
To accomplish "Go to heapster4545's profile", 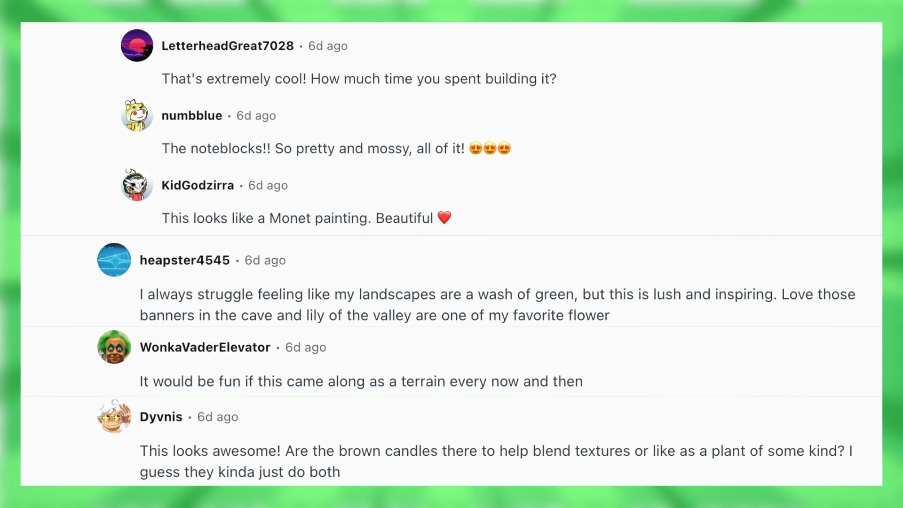I will pos(184,260).
